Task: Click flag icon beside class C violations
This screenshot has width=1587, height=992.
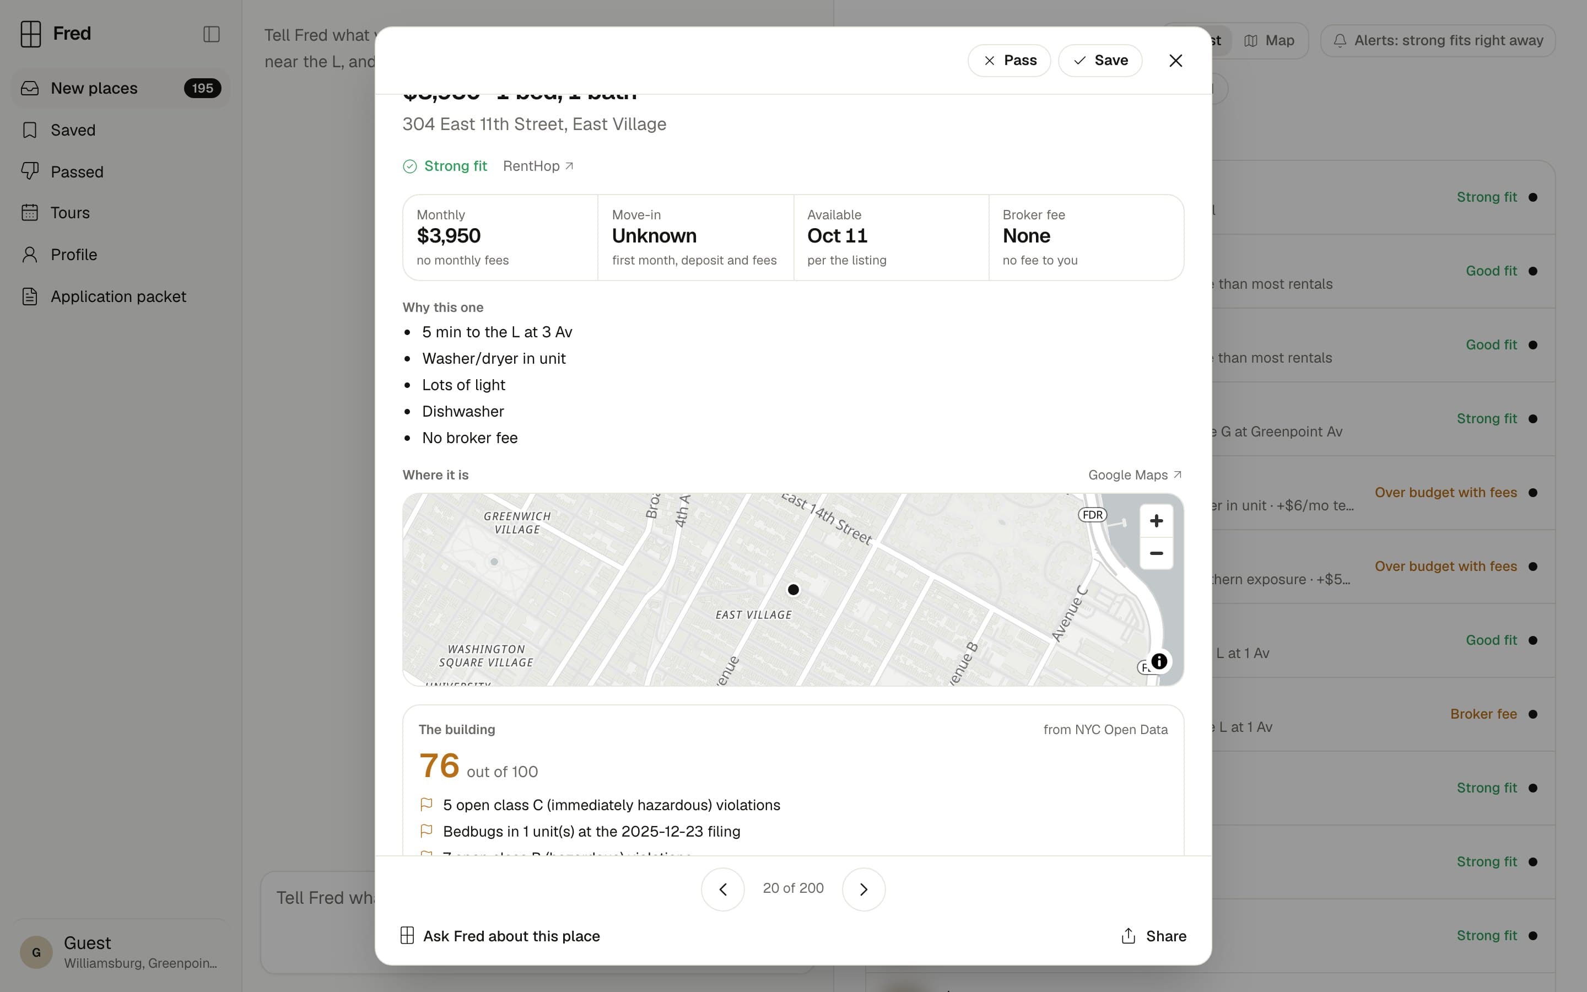Action: tap(427, 805)
